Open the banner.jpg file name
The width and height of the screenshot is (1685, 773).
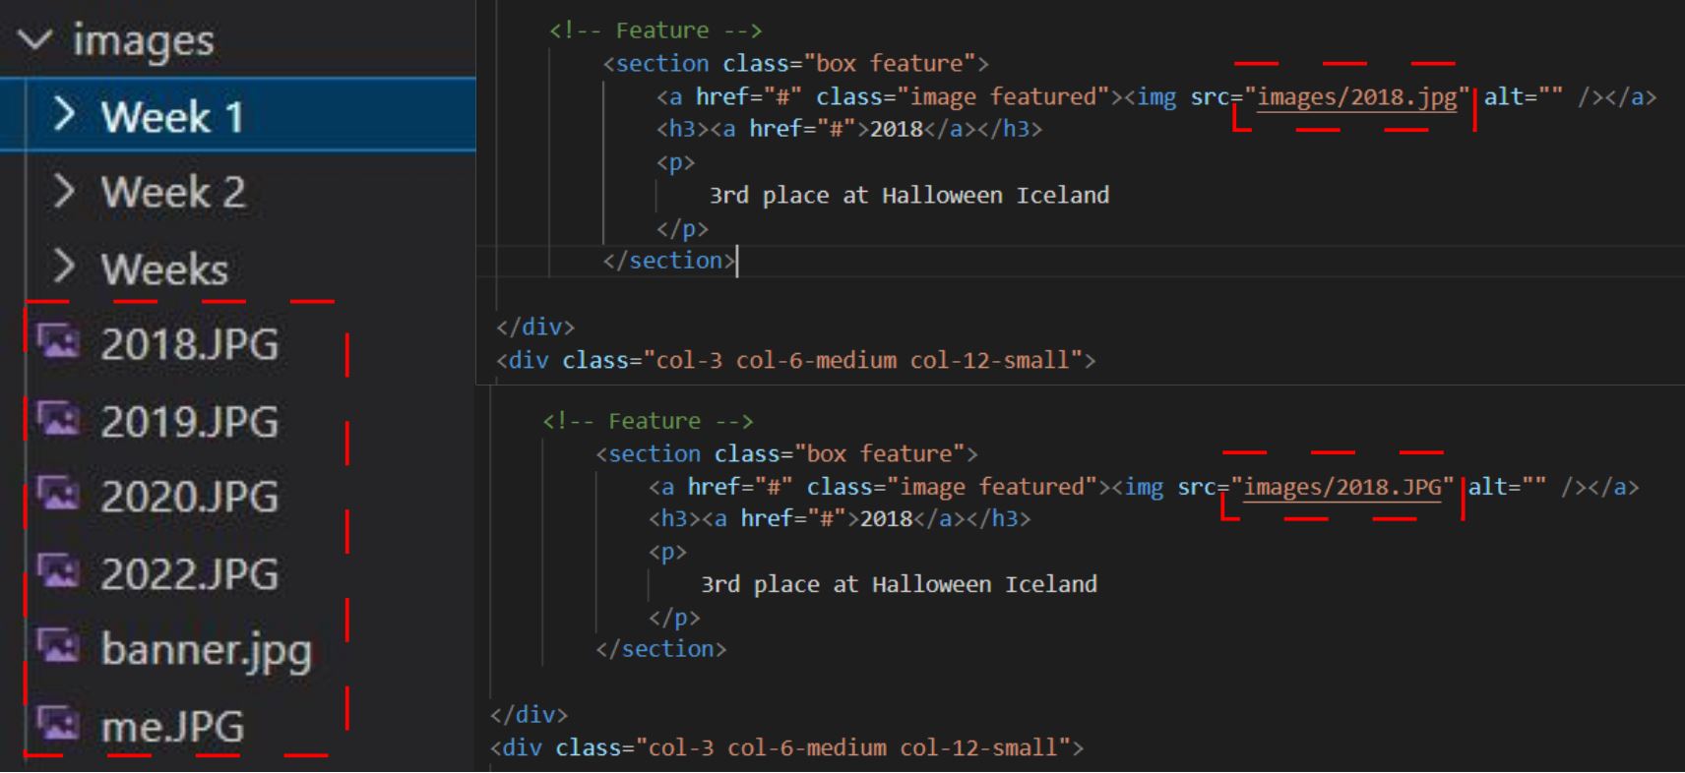207,651
